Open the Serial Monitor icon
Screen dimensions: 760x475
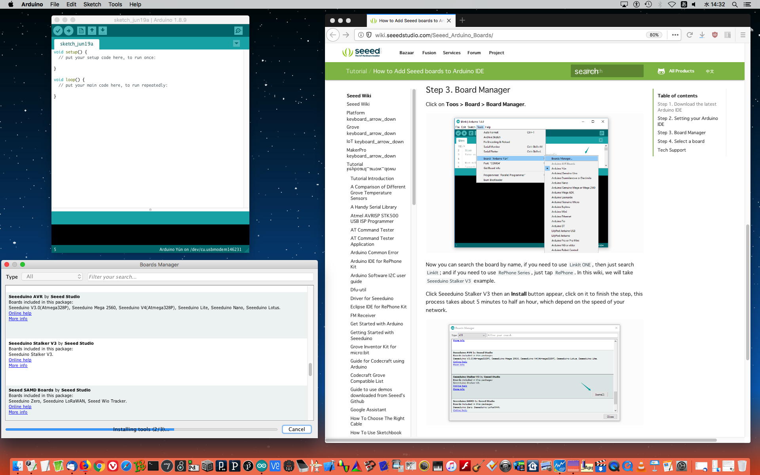point(238,30)
